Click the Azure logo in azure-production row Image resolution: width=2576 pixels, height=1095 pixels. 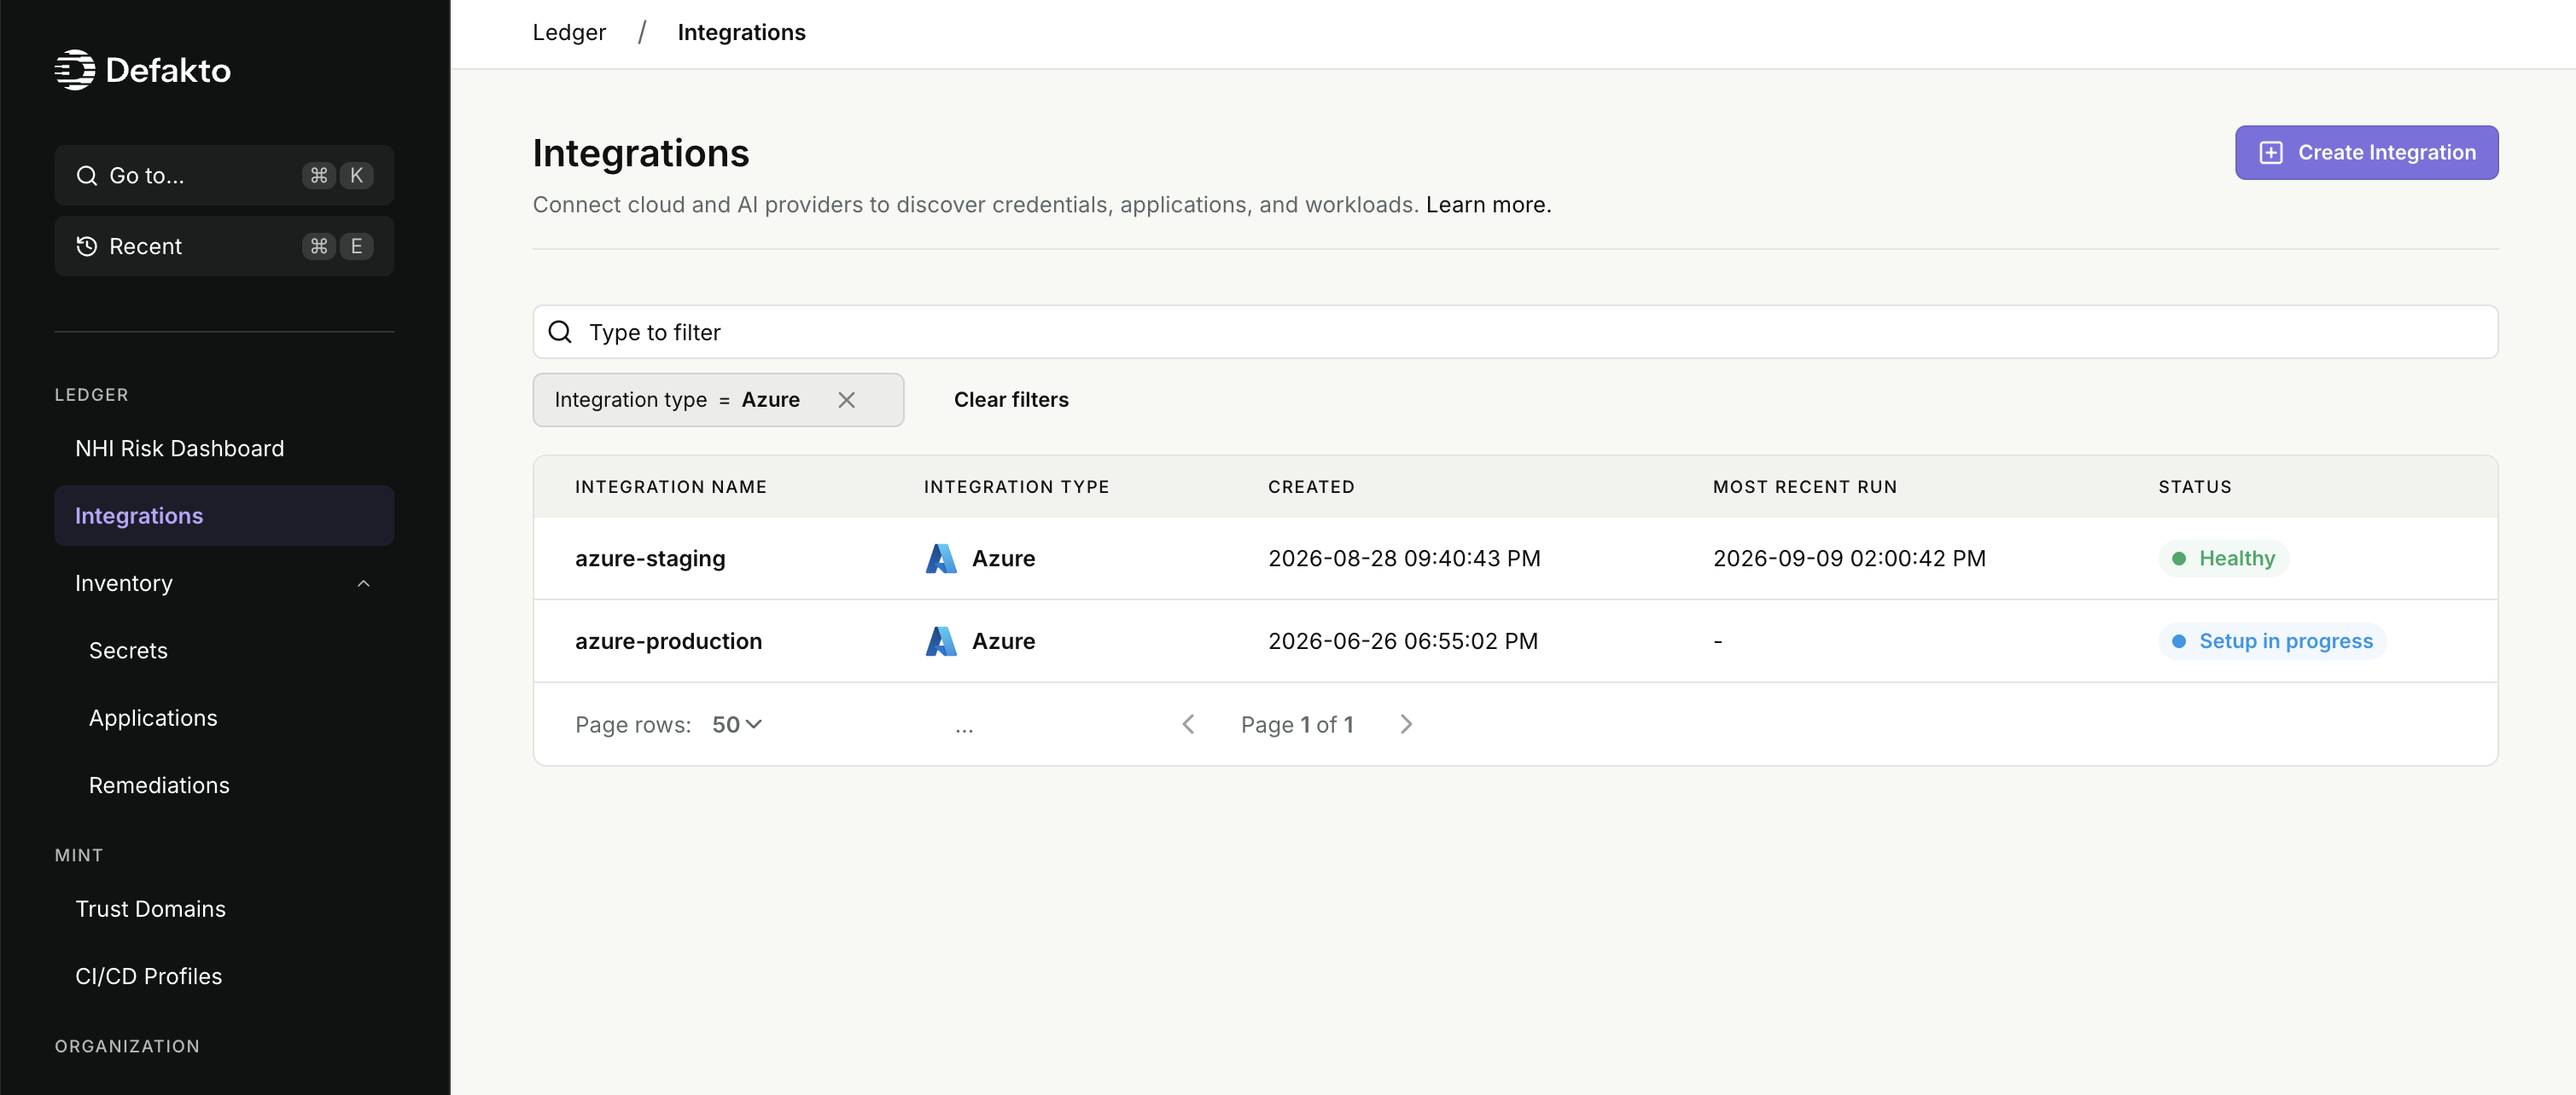click(x=940, y=641)
